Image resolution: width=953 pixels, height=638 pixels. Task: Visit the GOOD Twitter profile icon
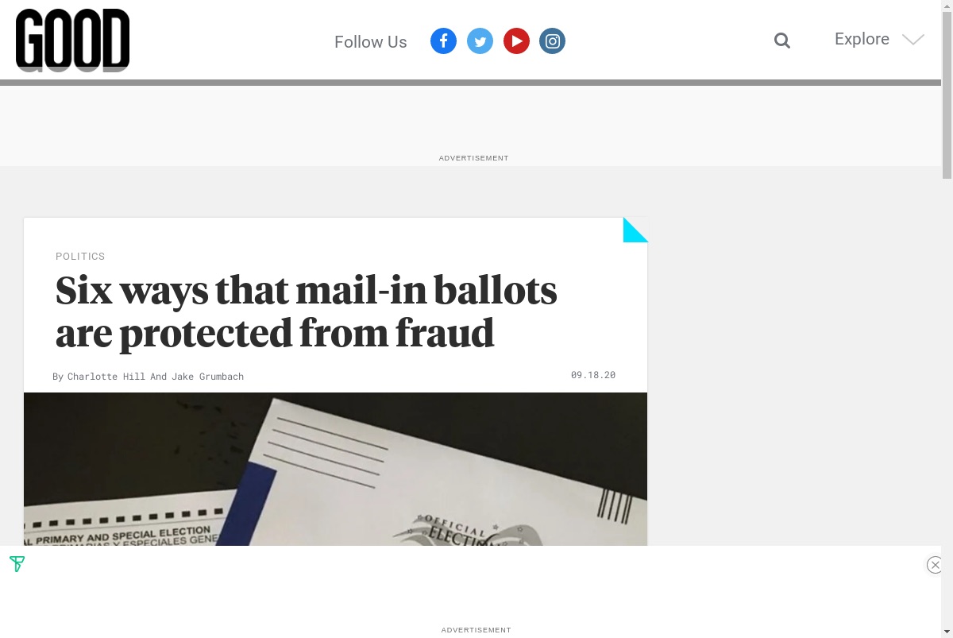coord(480,41)
